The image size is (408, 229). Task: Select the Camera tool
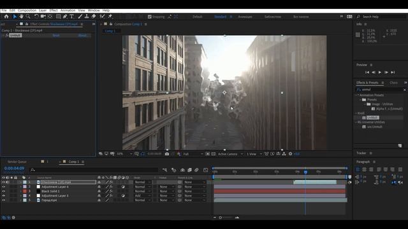(43, 17)
